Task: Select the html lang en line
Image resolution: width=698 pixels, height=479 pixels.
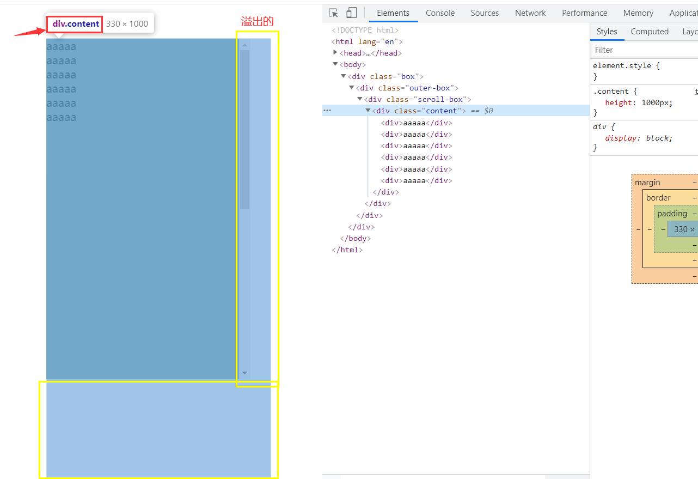Action: [x=367, y=41]
